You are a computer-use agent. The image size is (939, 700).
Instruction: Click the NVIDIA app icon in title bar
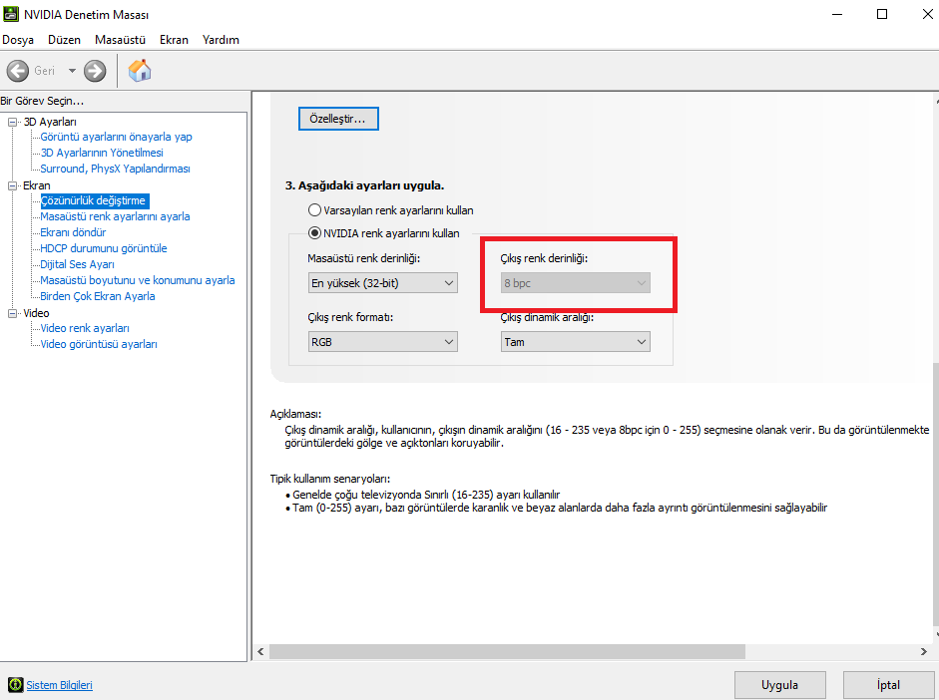pos(11,14)
